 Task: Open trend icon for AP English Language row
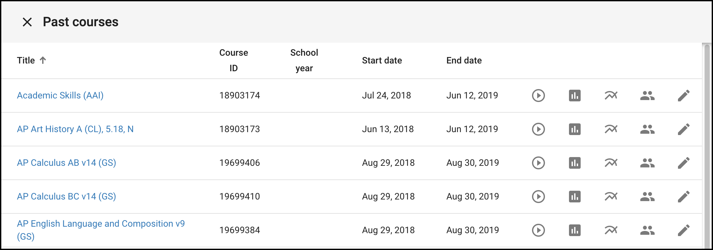pos(611,230)
